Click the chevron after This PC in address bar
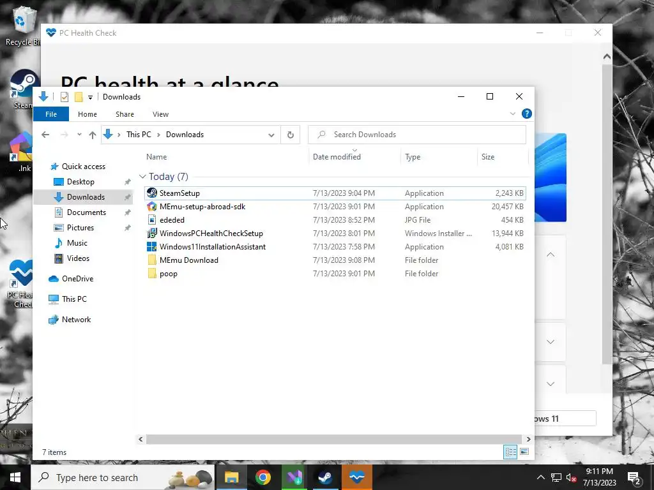654x490 pixels. coord(158,135)
